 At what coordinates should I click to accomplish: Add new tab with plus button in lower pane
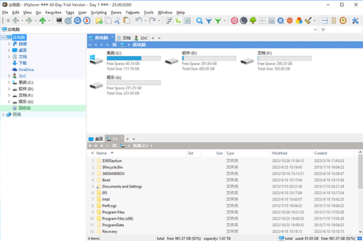[127, 139]
